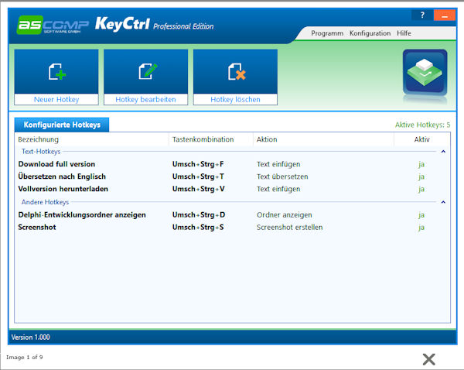The width and height of the screenshot is (464, 370).
Task: Click the Hotkey bearbeiten label
Action: (x=145, y=100)
